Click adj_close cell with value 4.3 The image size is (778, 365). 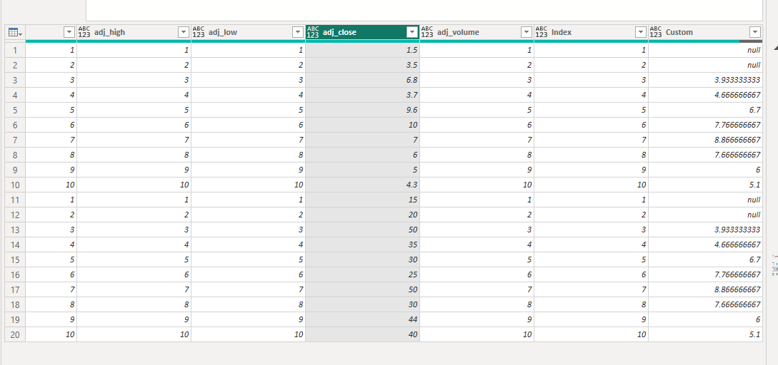coord(363,185)
